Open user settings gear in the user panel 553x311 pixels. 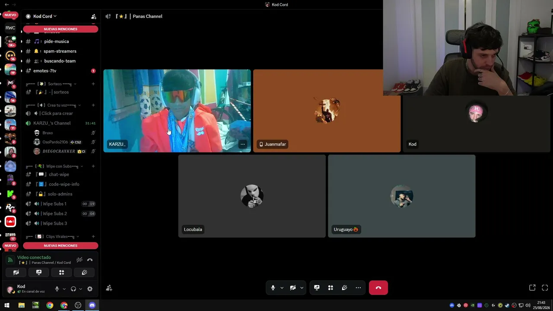tap(90, 289)
